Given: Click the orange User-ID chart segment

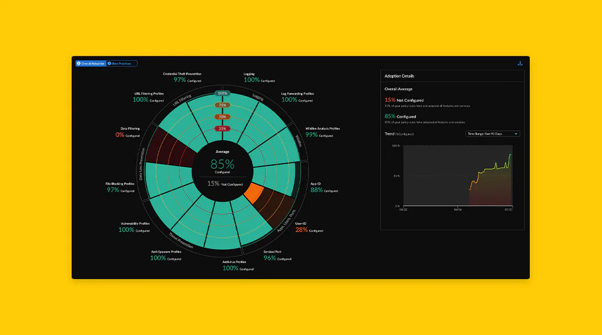Looking at the screenshot, I should (x=254, y=192).
